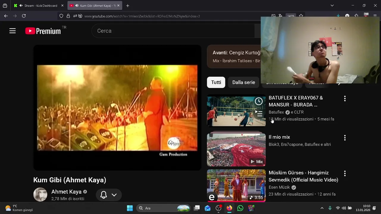Show hidden system tray icons
381x214 pixels.
pos(322,208)
